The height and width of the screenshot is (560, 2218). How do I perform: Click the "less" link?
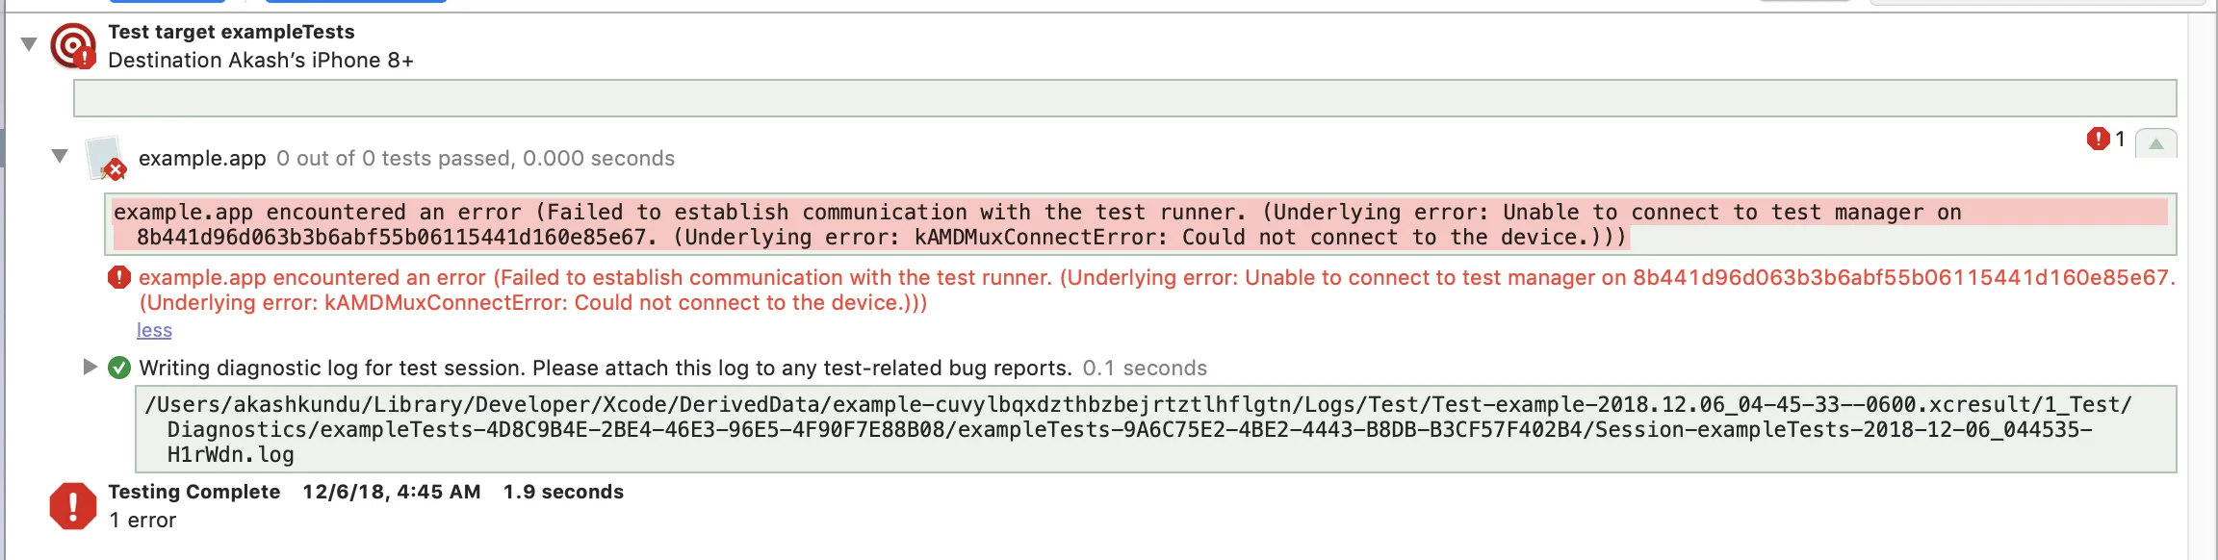click(154, 330)
